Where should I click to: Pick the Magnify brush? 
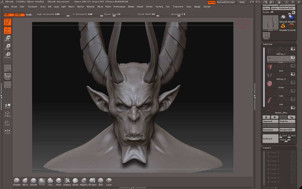click(84, 182)
